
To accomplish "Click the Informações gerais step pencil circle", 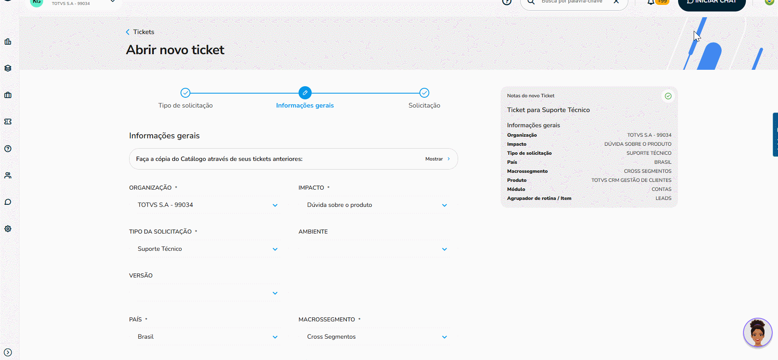I will pyautogui.click(x=305, y=93).
